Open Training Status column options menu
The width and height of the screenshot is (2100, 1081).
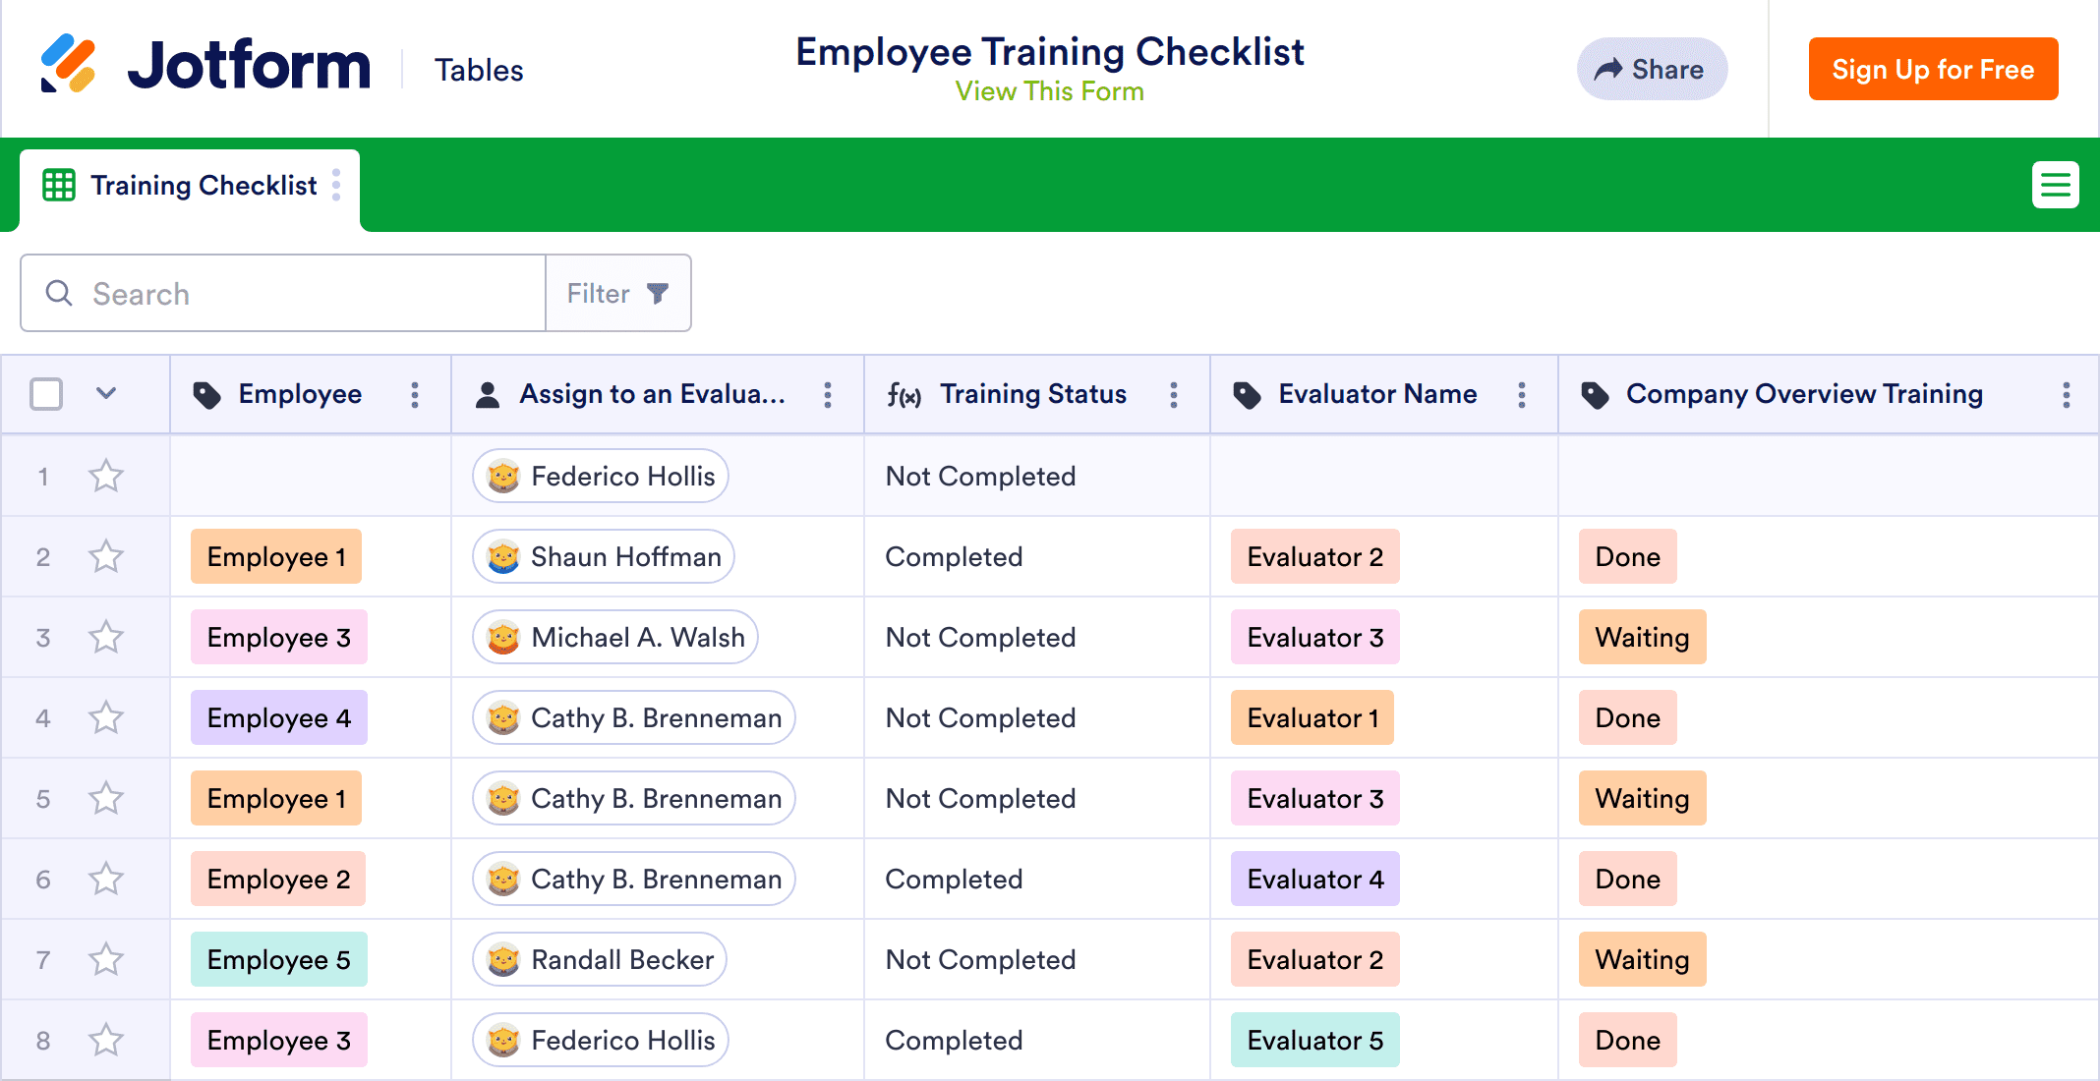pyautogui.click(x=1174, y=395)
